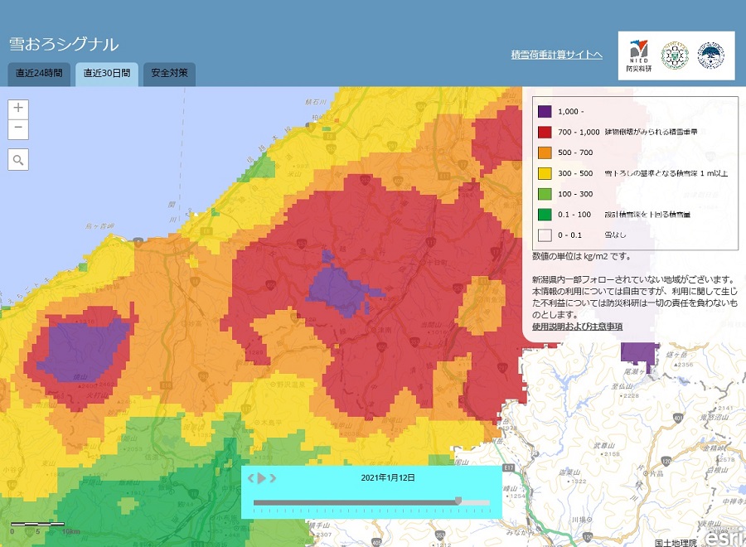
Task: Click the time slider handle knob
Action: tap(458, 501)
